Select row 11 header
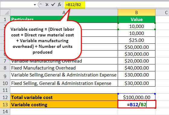Viewport: 169px width, 115px height. click(5, 90)
